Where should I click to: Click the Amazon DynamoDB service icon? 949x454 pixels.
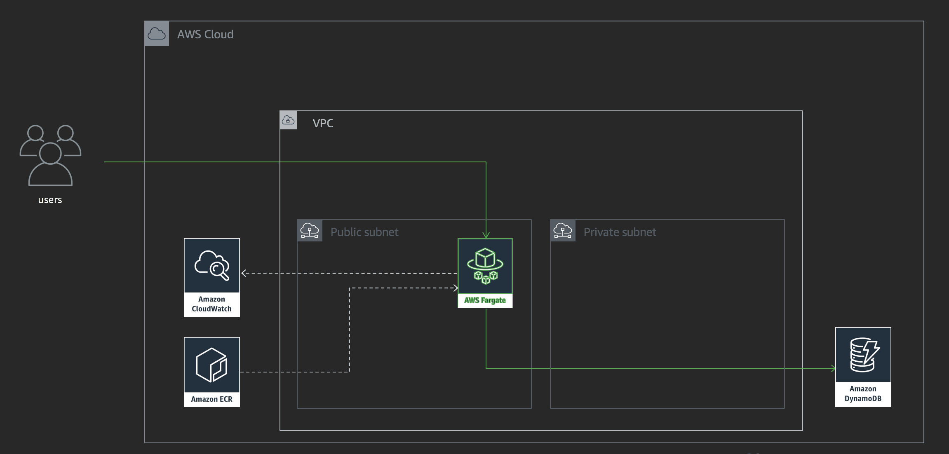(x=863, y=355)
